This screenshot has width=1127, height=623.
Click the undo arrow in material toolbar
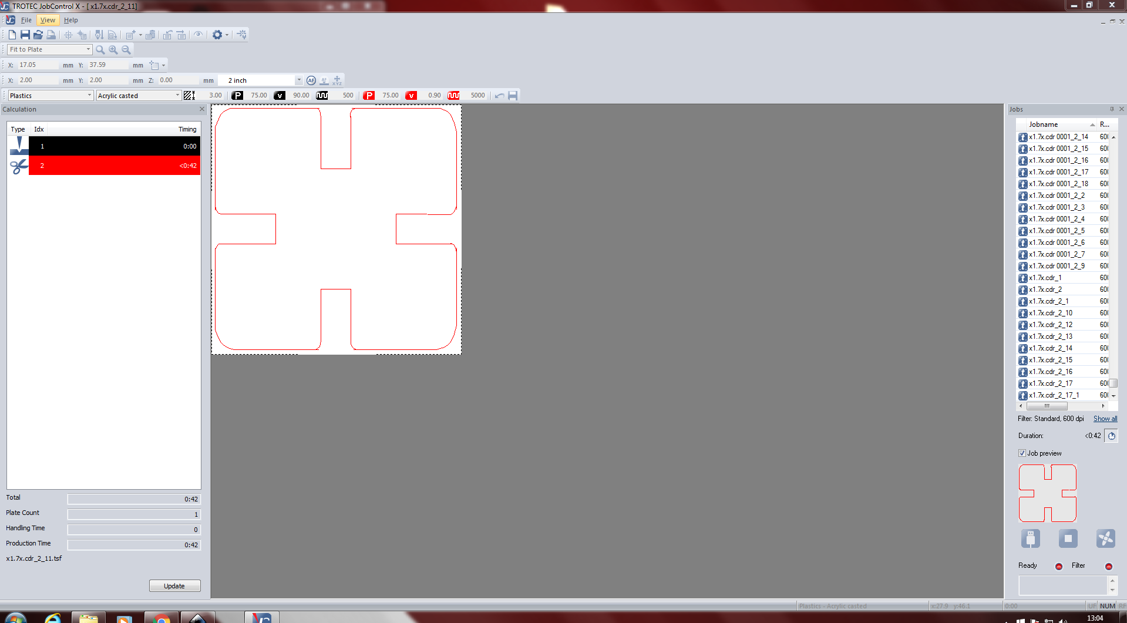[x=500, y=96]
